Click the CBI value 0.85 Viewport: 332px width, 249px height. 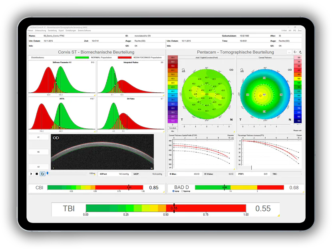tap(154, 187)
